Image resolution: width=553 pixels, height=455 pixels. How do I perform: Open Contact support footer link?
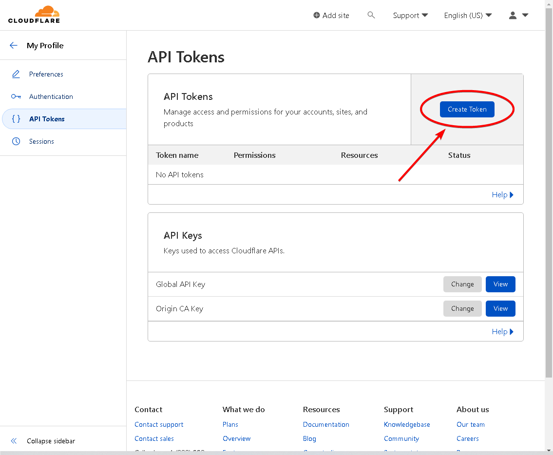point(159,424)
